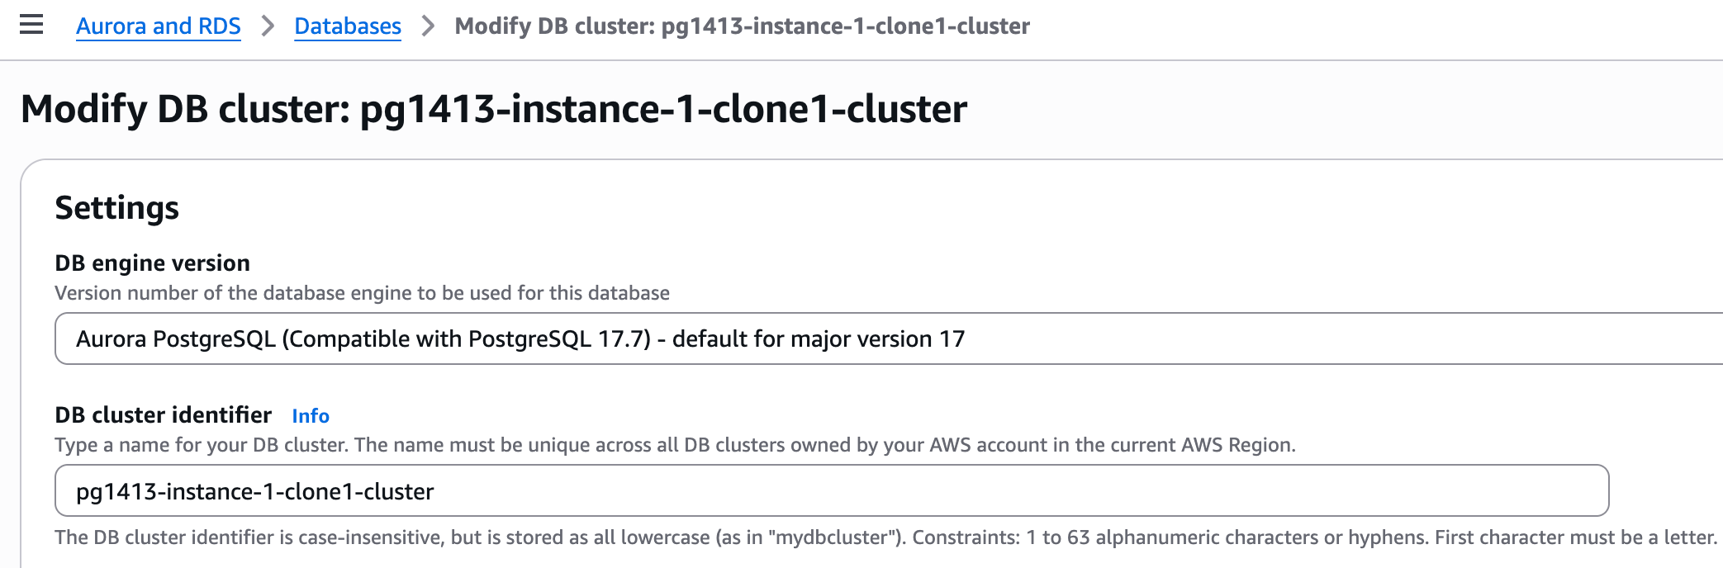
Task: Click the chevron after Aurora and RDS
Action: point(268,26)
